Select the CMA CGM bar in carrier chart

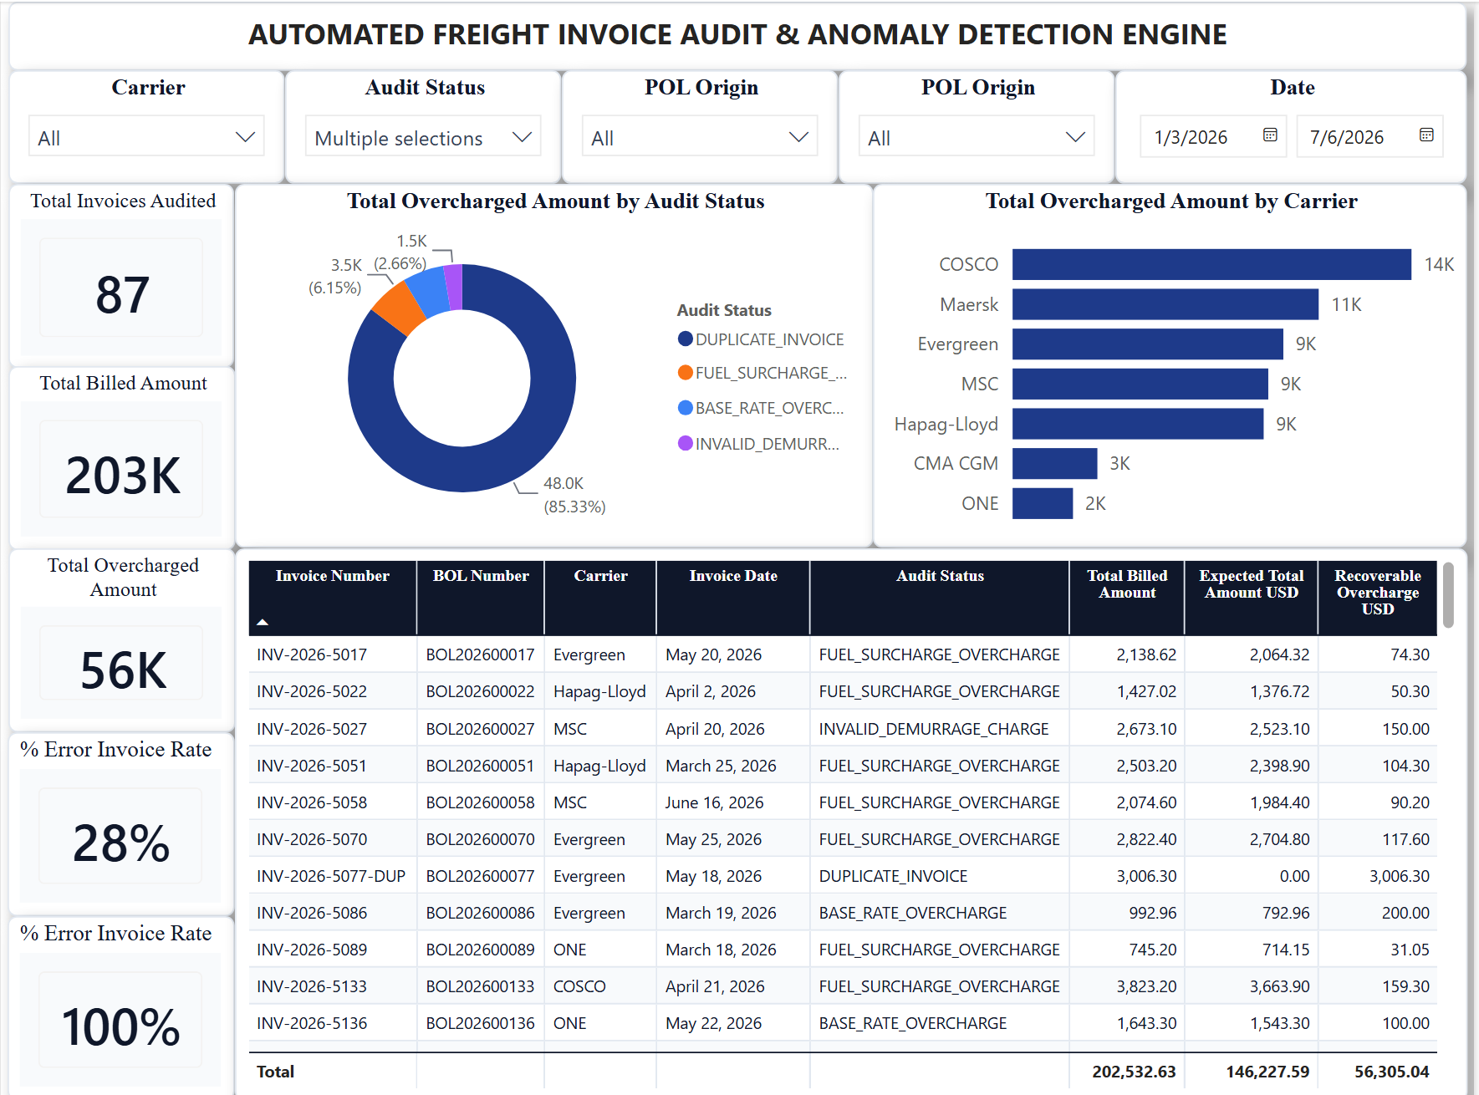tap(1054, 463)
